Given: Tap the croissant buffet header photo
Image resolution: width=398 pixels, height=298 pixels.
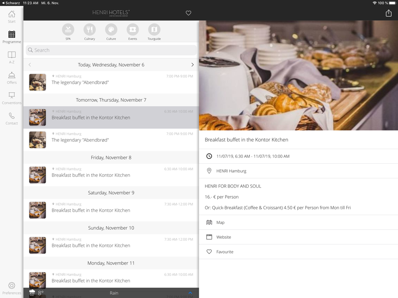Looking at the screenshot, I should click(298, 75).
